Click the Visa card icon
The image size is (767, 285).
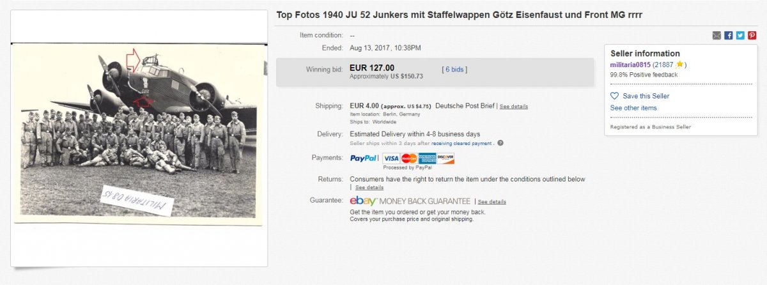(x=391, y=158)
